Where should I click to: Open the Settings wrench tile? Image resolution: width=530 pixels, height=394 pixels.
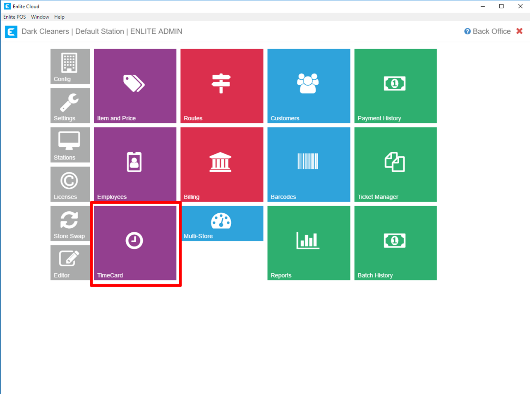[70, 105]
